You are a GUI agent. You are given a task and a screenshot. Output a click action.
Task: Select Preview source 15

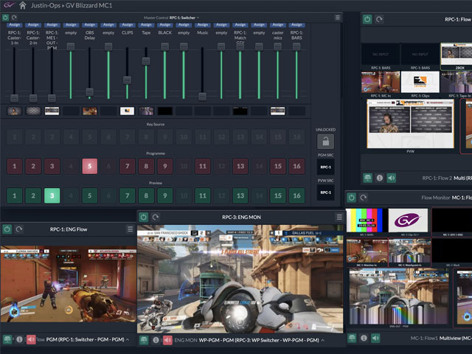coord(278,195)
